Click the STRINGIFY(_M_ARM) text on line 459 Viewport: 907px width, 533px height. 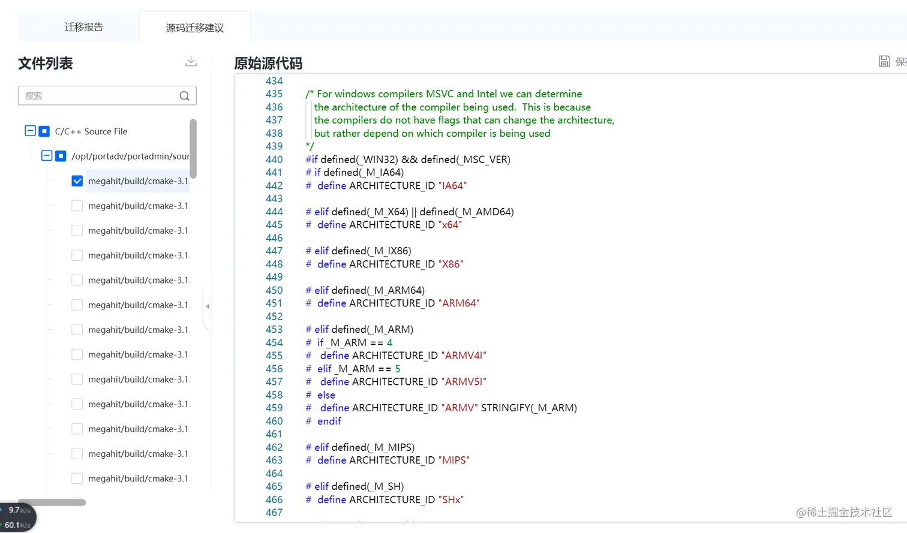pos(529,408)
